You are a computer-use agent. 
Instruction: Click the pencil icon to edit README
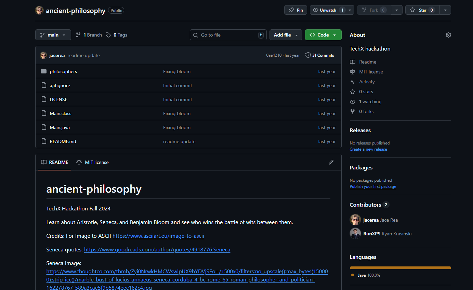[331, 162]
